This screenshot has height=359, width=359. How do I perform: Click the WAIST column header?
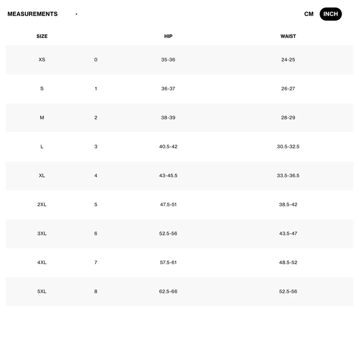[x=288, y=36]
